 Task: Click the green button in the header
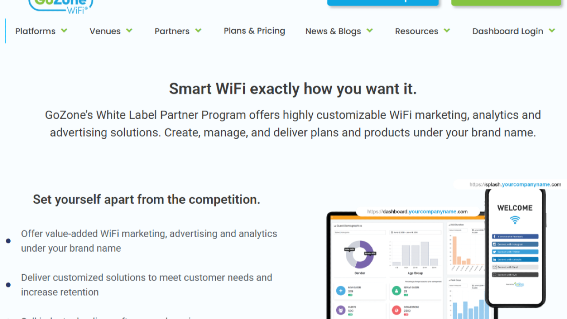[506, 2]
